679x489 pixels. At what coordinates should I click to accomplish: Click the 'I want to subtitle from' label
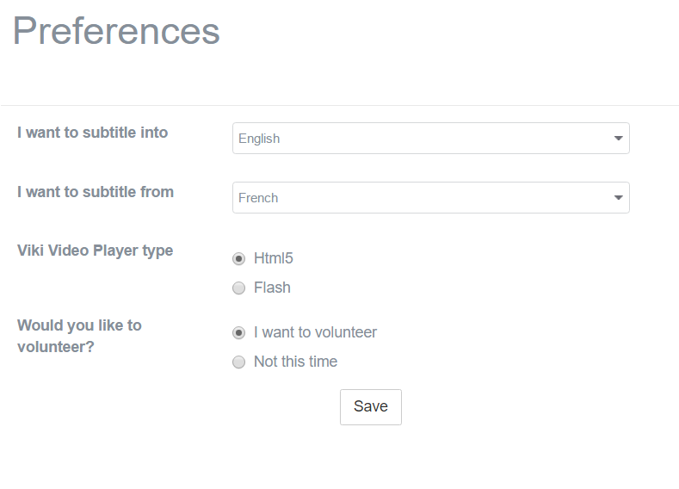[96, 192]
